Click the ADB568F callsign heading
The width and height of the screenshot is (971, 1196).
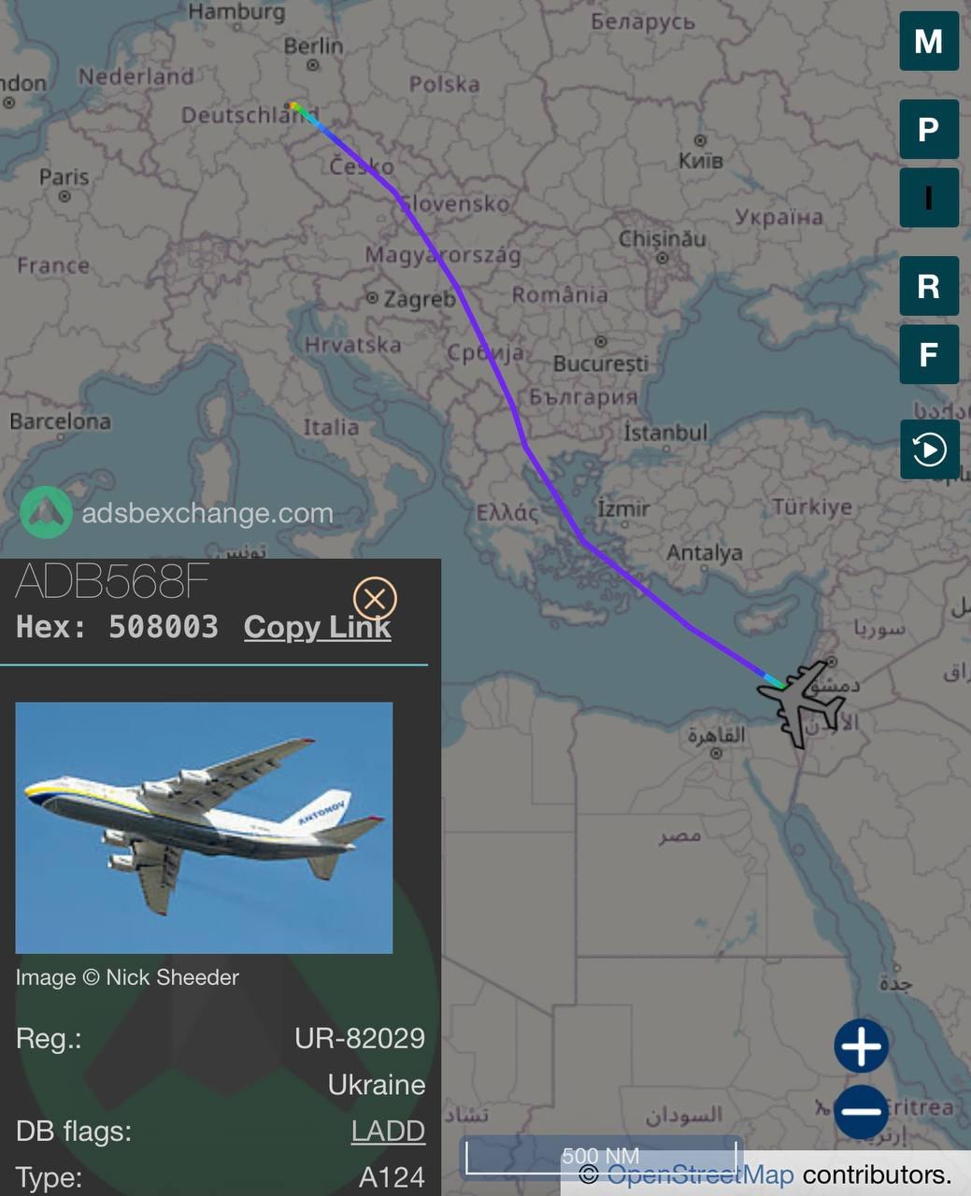pyautogui.click(x=112, y=582)
